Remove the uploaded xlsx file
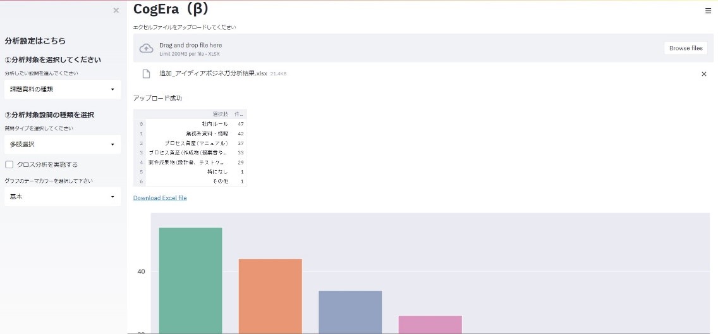 [704, 74]
